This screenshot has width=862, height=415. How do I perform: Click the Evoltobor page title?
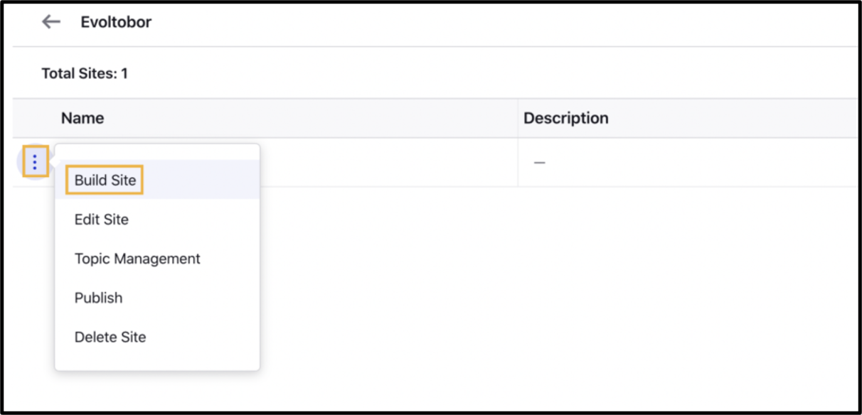(x=116, y=22)
